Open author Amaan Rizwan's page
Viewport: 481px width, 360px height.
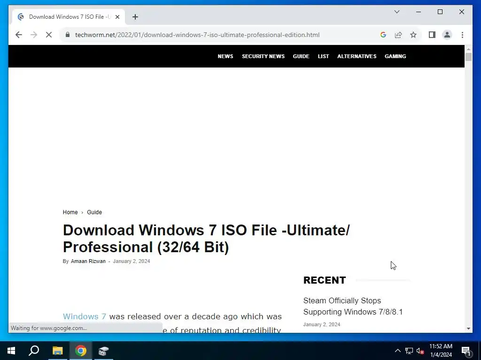[x=88, y=261]
